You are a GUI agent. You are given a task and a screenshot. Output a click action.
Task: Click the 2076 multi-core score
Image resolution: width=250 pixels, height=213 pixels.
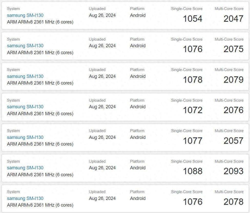click(x=233, y=110)
